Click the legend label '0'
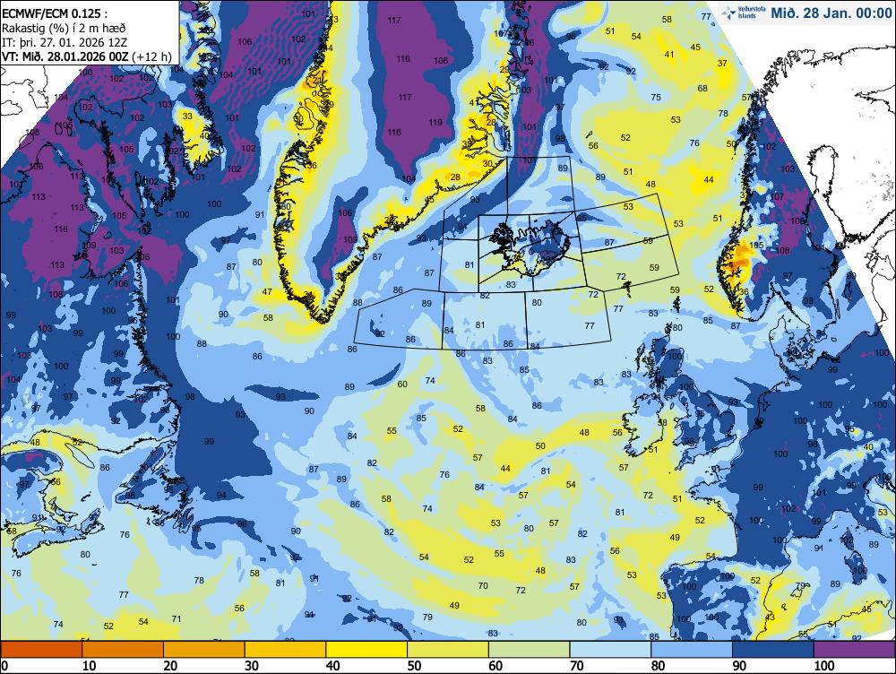 coord(4,666)
